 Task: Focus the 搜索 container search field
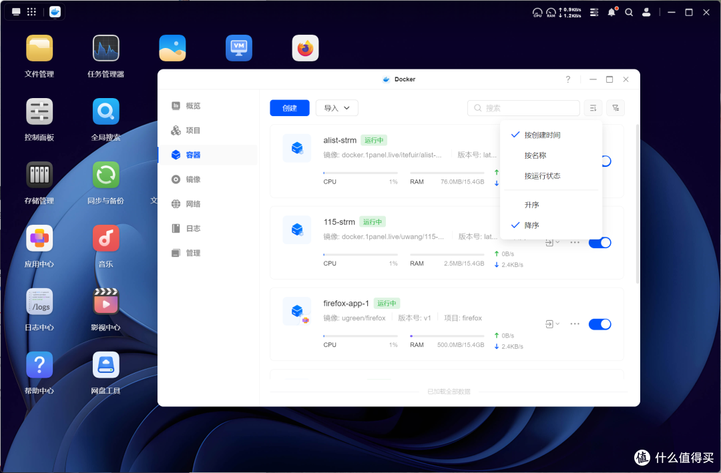[523, 108]
